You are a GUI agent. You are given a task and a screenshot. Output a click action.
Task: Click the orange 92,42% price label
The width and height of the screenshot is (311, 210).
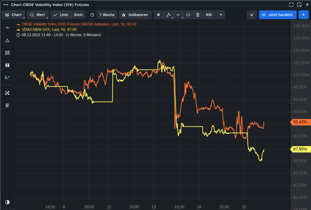[300, 122]
